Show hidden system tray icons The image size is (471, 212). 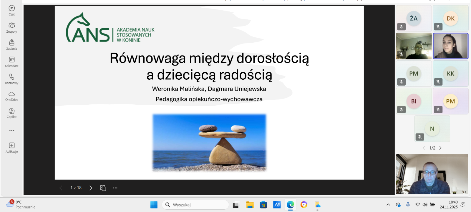point(388,205)
